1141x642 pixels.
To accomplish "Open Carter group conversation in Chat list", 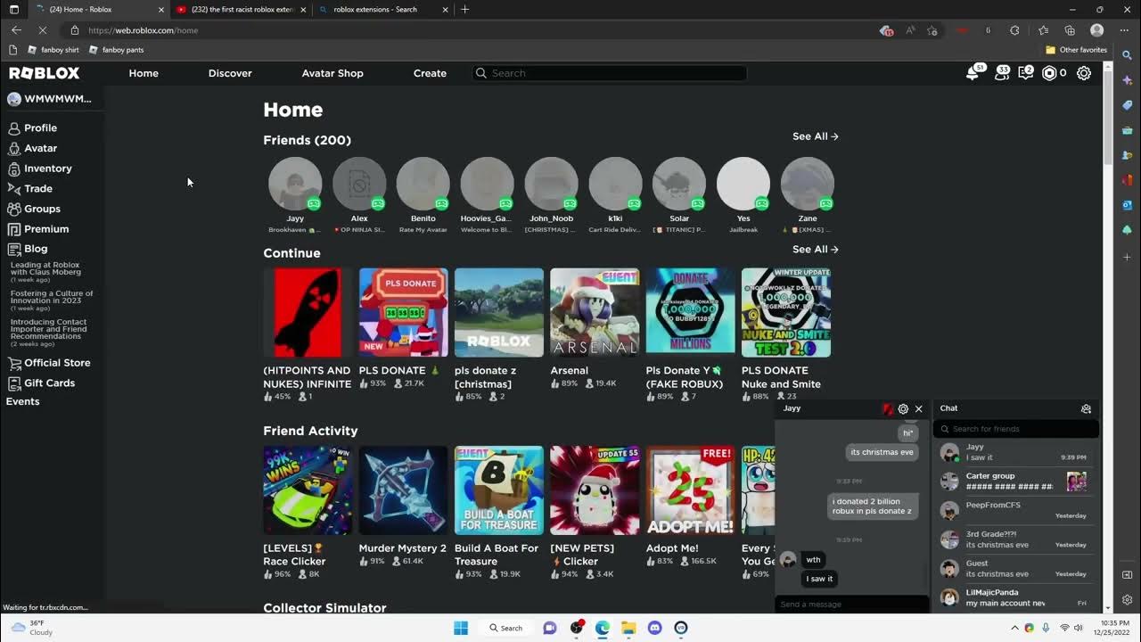I will tap(1016, 481).
